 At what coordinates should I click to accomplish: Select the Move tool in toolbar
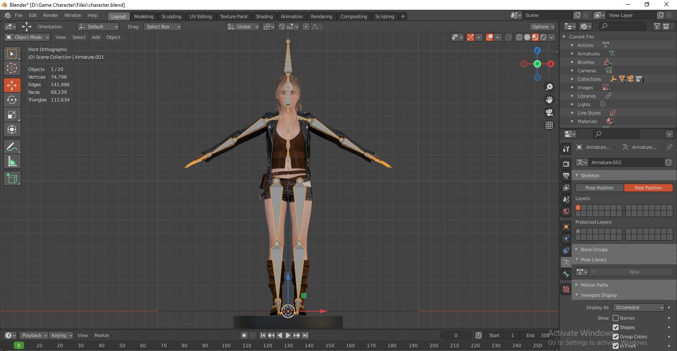[12, 85]
